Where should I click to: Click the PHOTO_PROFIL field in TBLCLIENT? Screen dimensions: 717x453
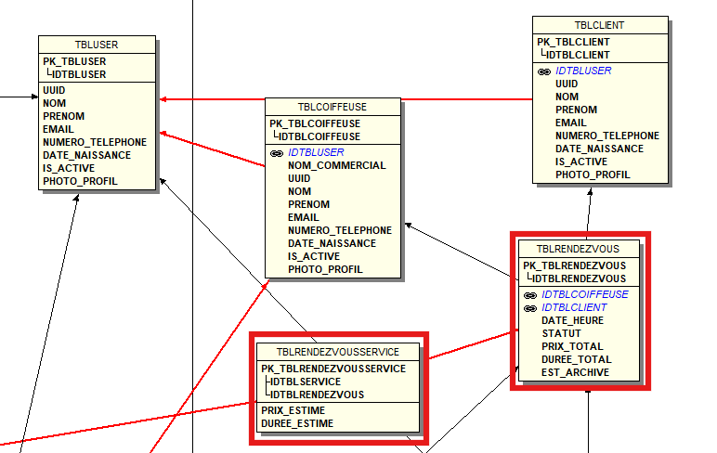point(593,175)
